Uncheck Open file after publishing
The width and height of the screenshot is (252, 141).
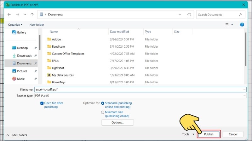coord(42,103)
